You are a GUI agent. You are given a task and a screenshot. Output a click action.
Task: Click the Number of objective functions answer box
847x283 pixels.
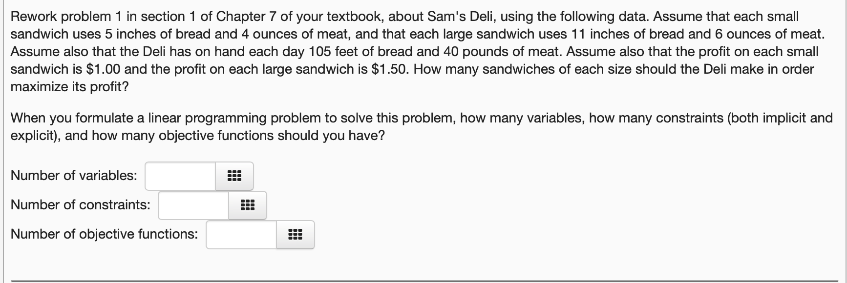[x=240, y=234]
